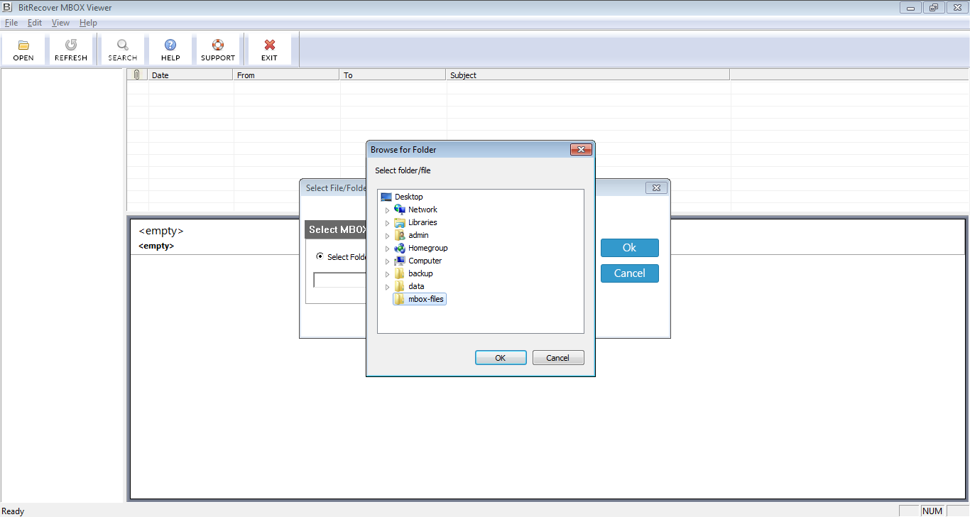Click the data folder icon

coord(400,286)
